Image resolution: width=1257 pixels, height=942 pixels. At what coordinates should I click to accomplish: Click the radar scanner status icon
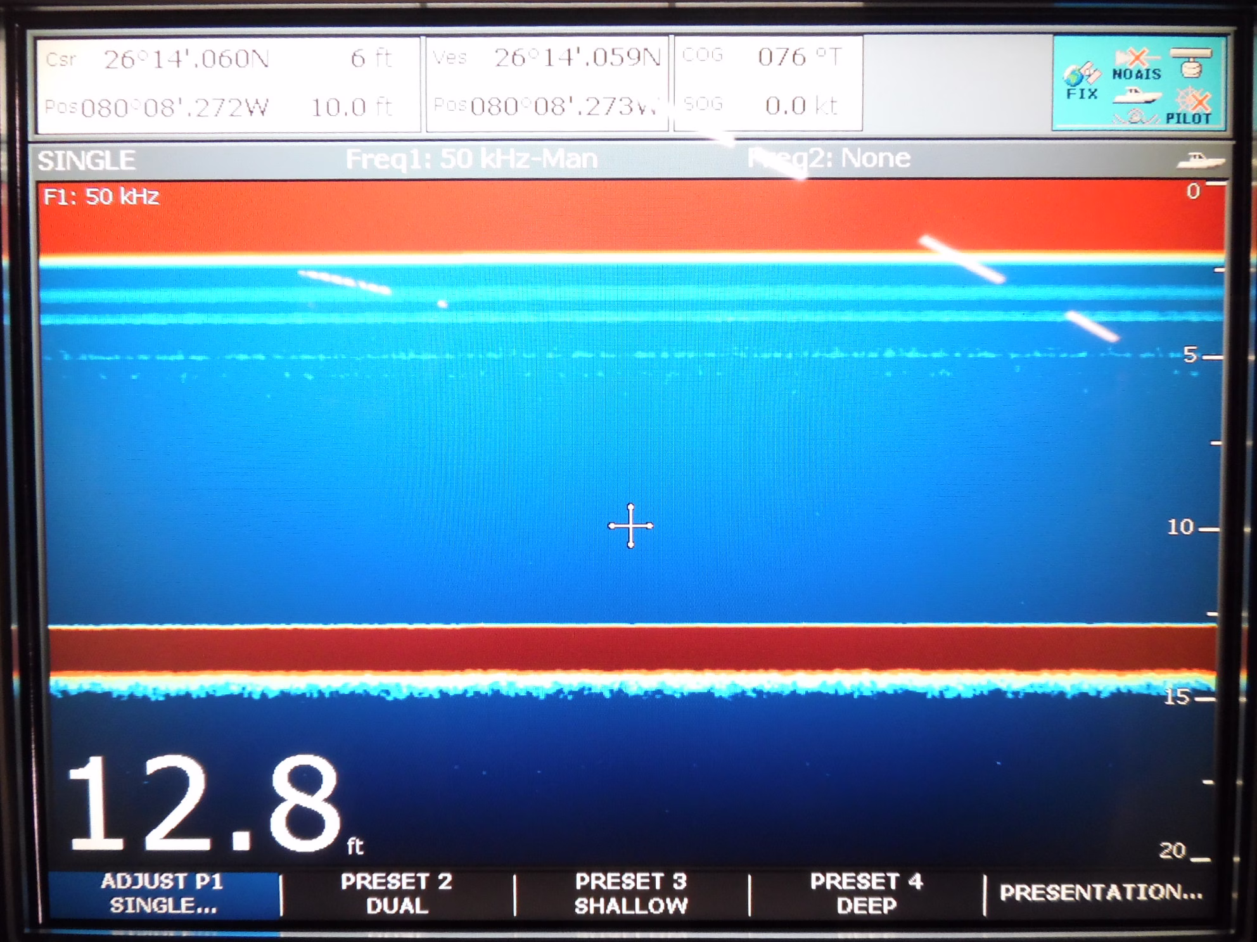click(1190, 62)
